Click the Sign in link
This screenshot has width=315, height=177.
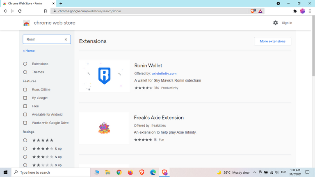coord(287,23)
